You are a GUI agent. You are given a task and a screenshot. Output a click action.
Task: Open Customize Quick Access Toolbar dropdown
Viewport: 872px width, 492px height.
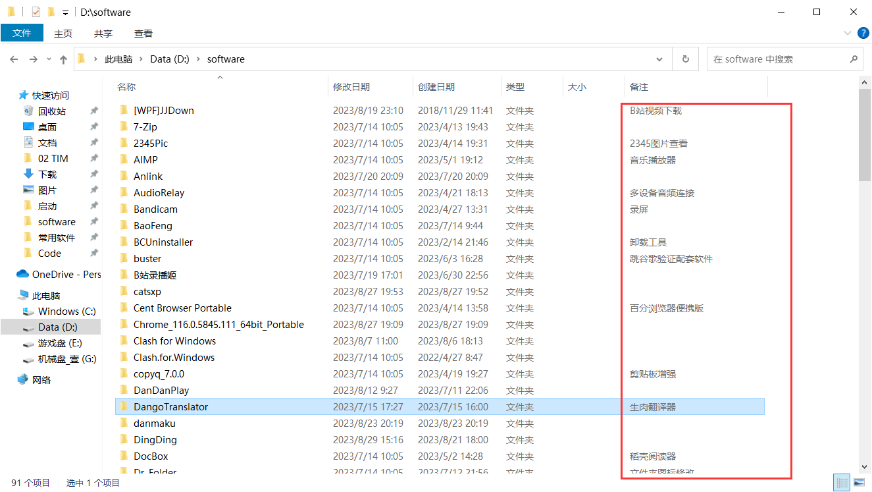(x=65, y=13)
